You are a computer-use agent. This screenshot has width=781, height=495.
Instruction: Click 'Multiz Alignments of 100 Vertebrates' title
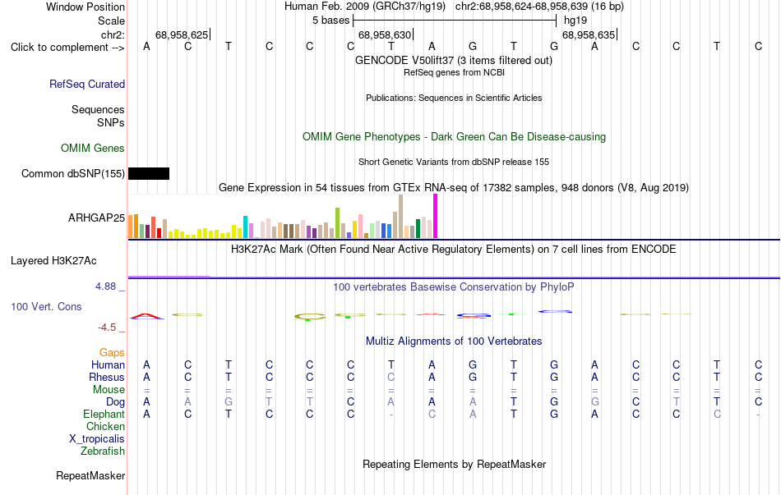(454, 341)
